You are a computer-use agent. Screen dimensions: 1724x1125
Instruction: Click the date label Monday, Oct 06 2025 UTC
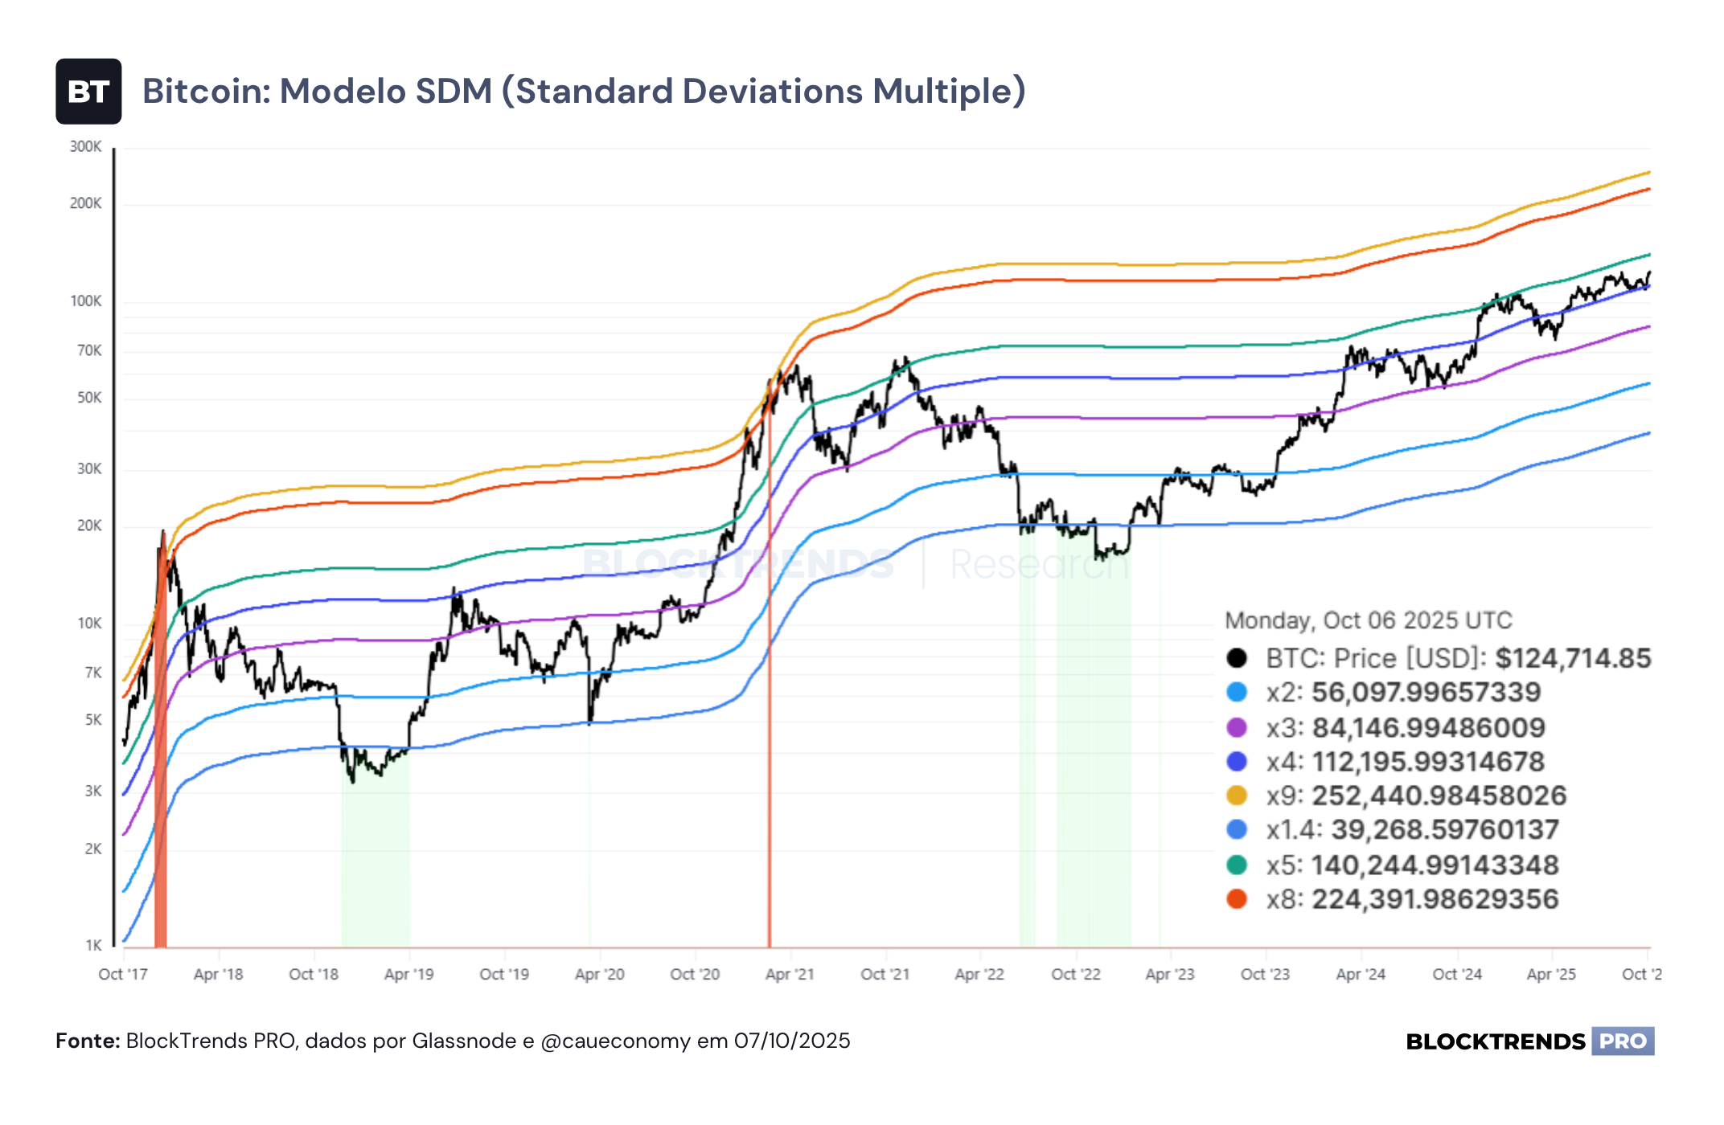tap(1368, 620)
